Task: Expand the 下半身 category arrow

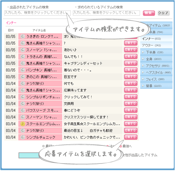Action: tap(143, 52)
